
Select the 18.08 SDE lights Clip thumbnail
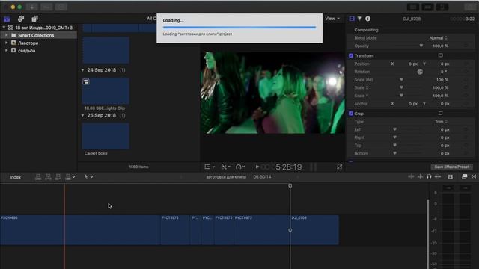pyautogui.click(x=106, y=91)
